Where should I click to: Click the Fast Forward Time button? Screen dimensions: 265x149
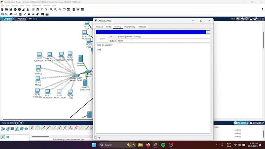point(21,123)
